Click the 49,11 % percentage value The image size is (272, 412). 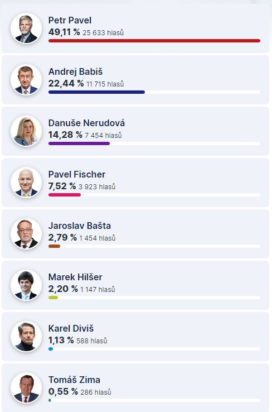pos(64,32)
